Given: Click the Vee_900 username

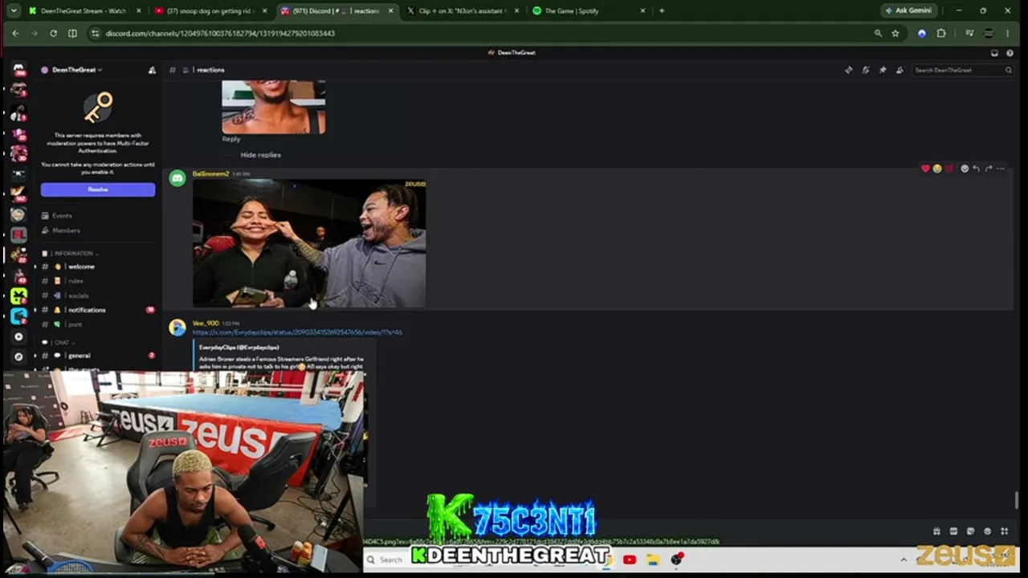Looking at the screenshot, I should (x=206, y=323).
